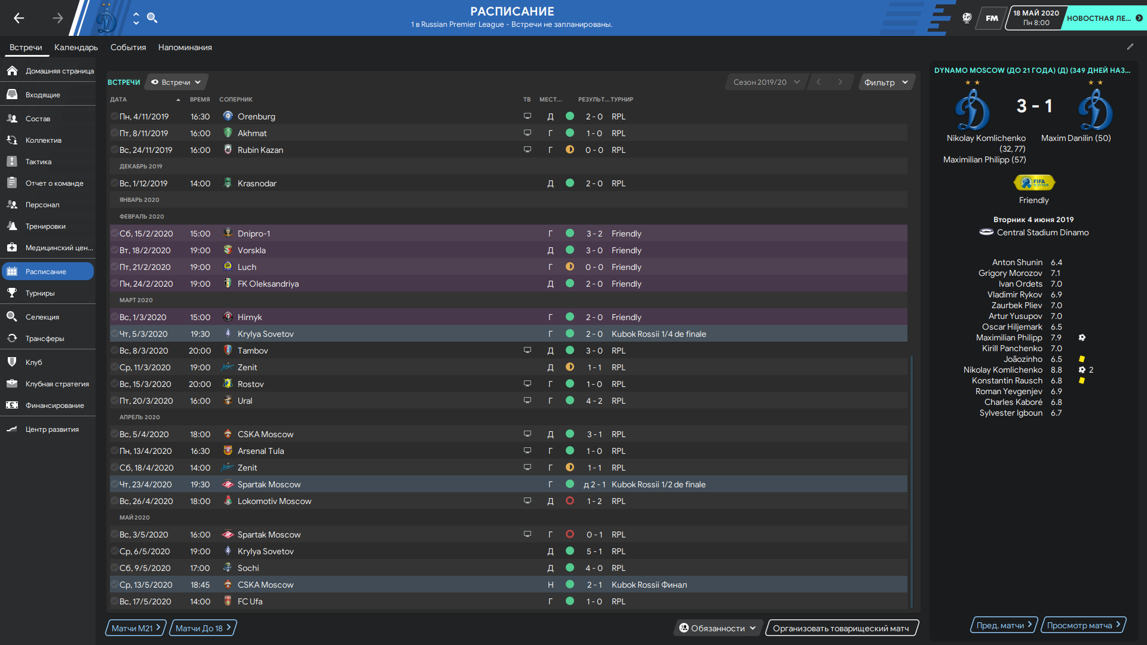The image size is (1147, 645).
Task: Open the Сезон 2019/20 season dropdown
Action: point(766,82)
